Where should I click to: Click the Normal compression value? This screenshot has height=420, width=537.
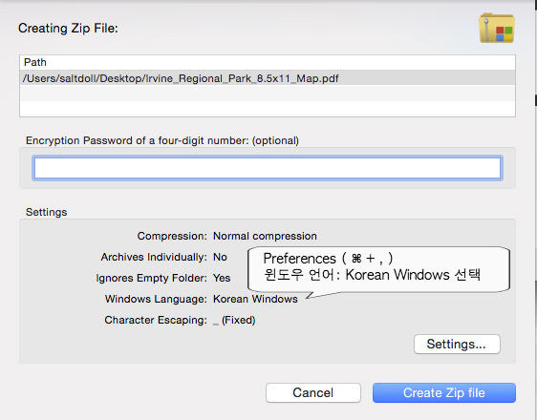265,236
